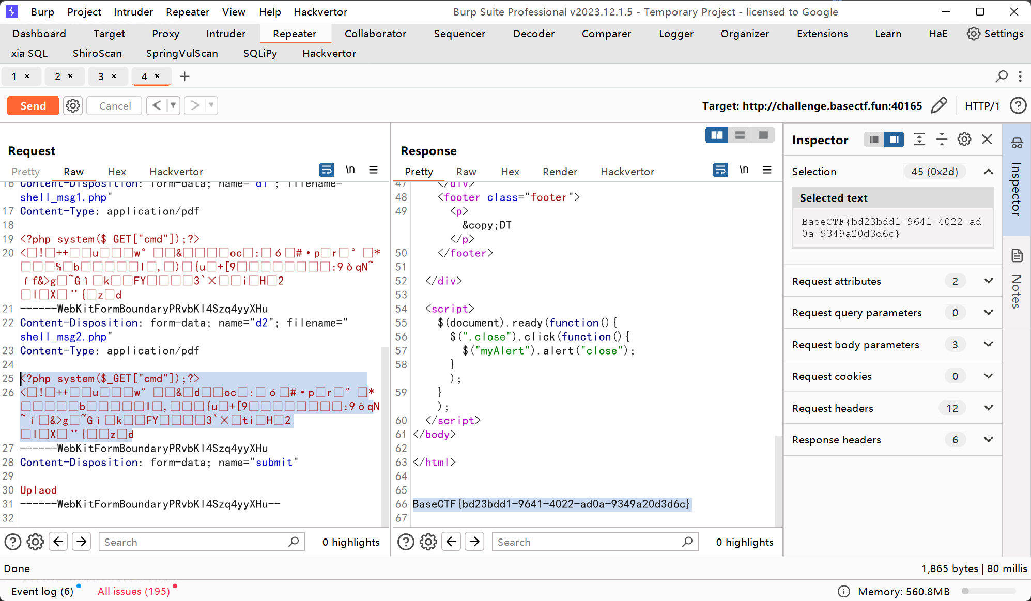Open Request search help icon

13,542
